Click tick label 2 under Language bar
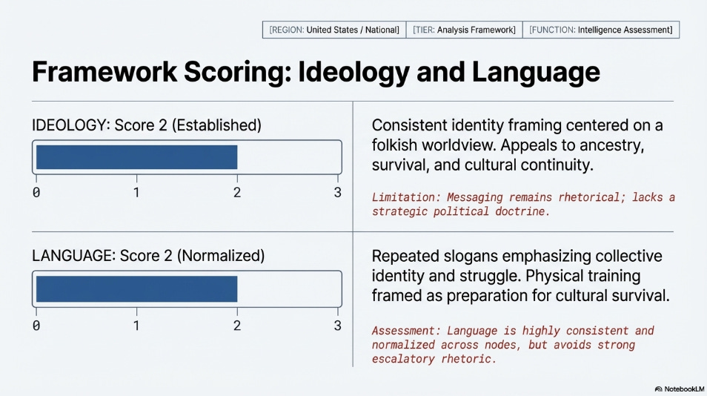 pos(237,326)
